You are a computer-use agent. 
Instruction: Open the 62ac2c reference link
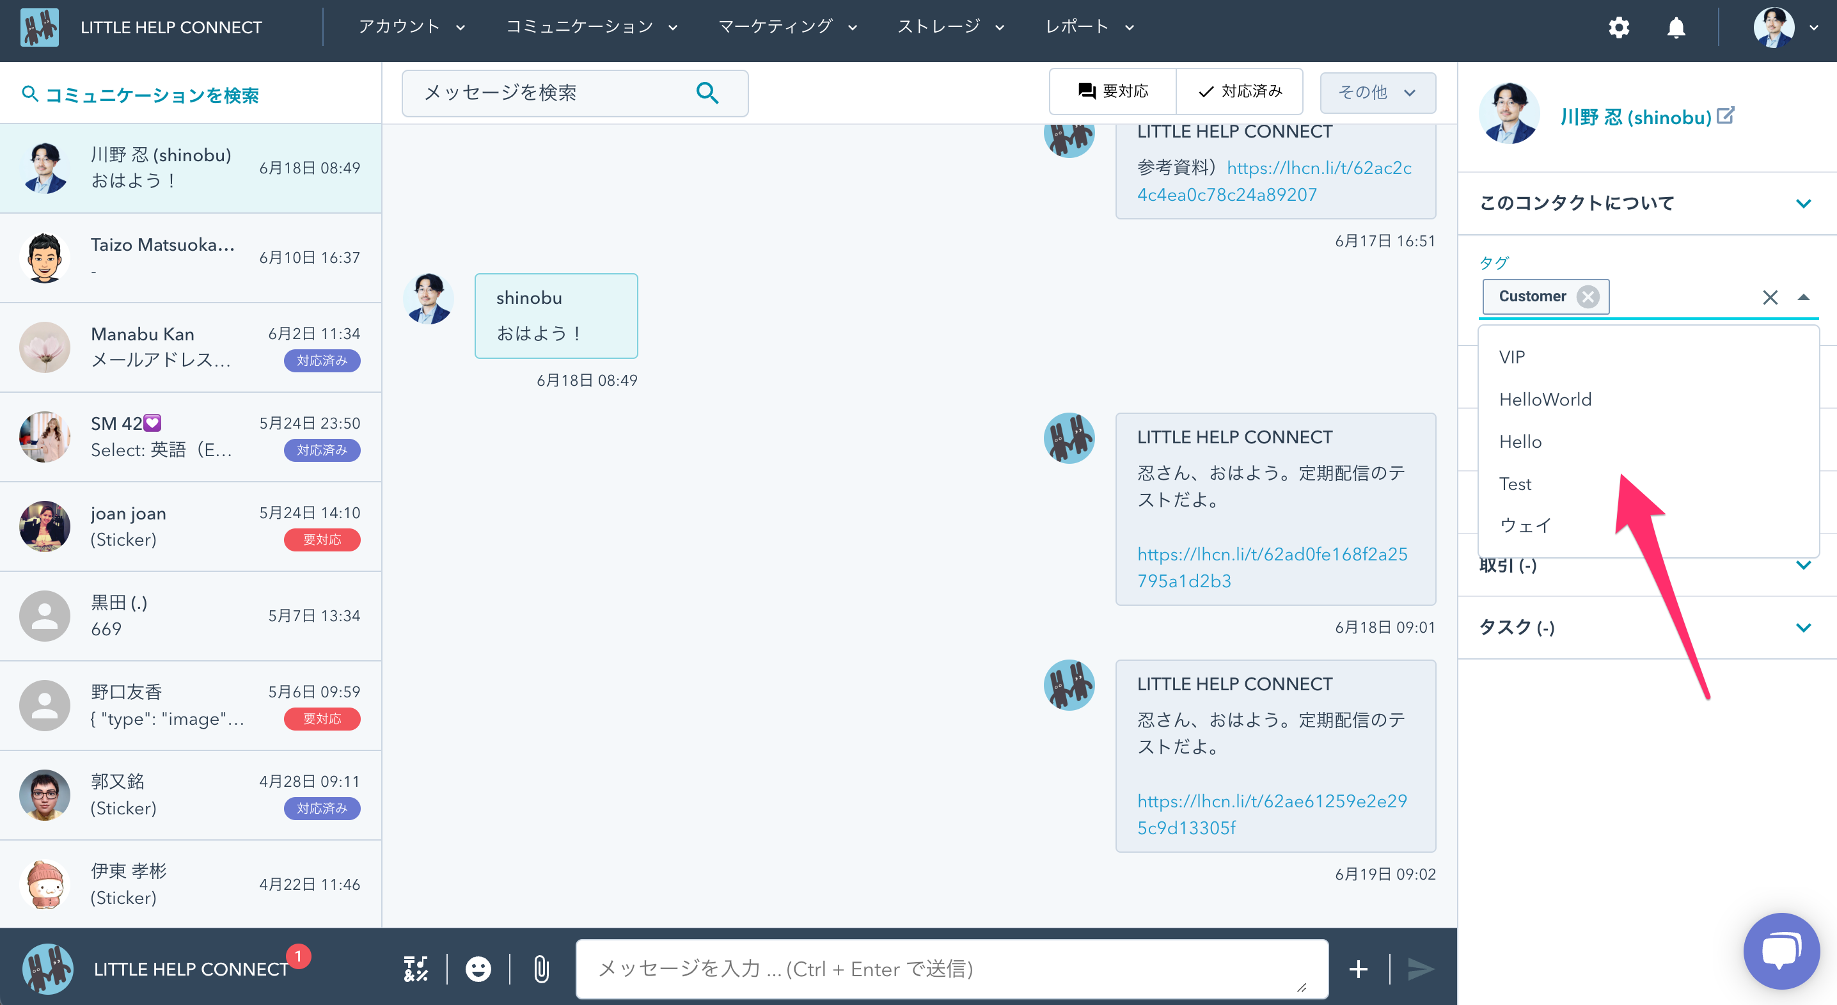point(1273,181)
